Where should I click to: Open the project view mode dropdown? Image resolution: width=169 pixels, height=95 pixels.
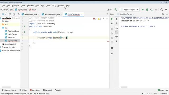(x=4, y=14)
